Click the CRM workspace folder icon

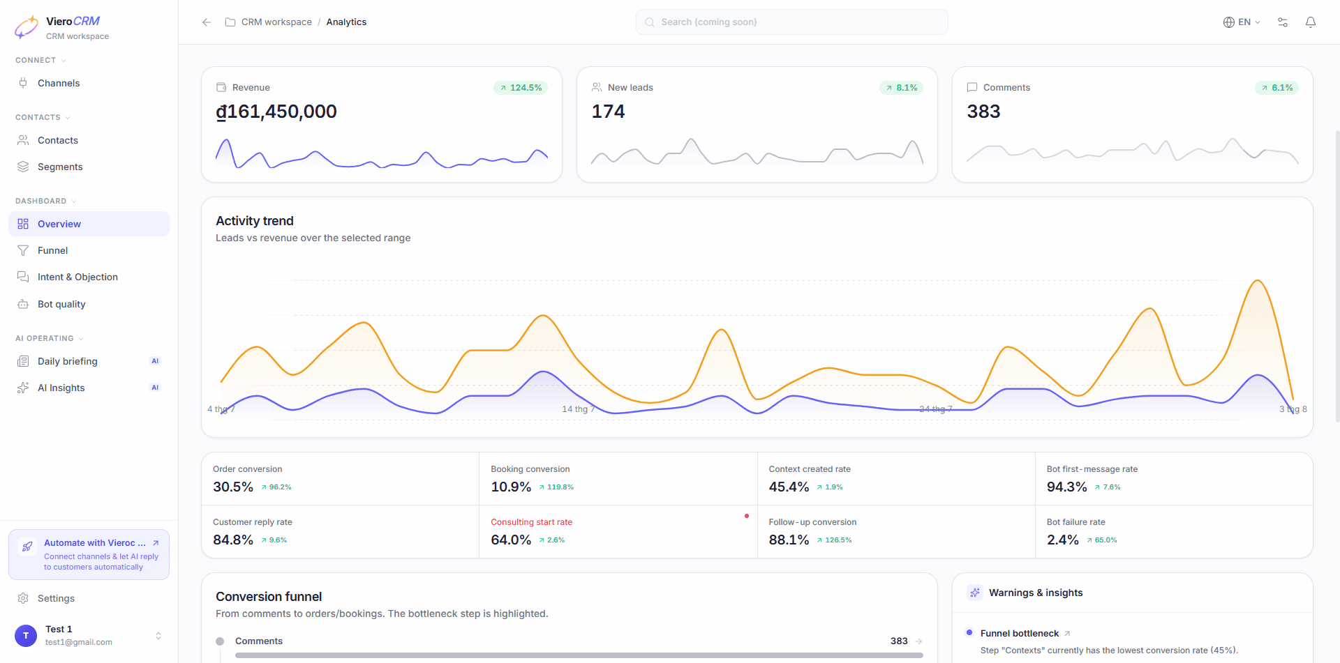[x=230, y=22]
